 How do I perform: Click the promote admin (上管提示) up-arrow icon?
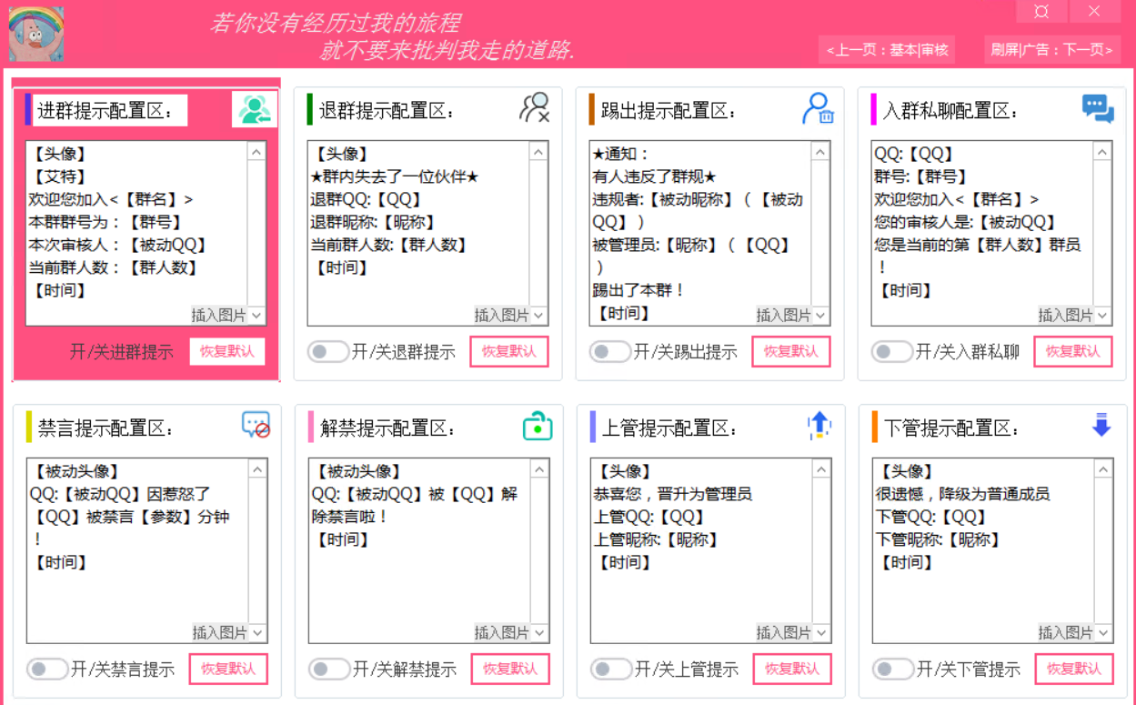coord(819,425)
